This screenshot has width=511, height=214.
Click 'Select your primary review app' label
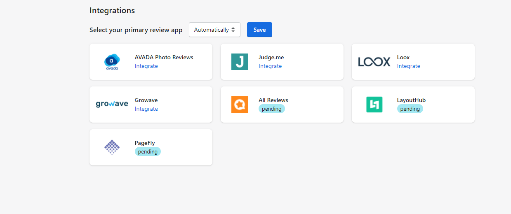136,30
